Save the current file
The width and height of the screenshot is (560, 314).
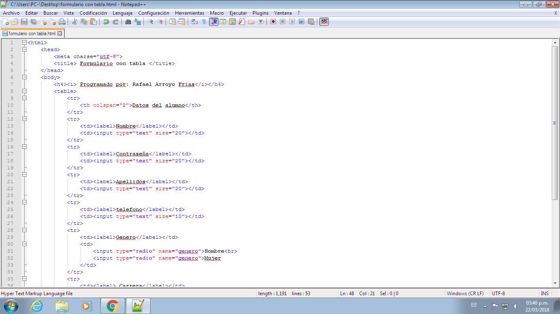(x=25, y=22)
